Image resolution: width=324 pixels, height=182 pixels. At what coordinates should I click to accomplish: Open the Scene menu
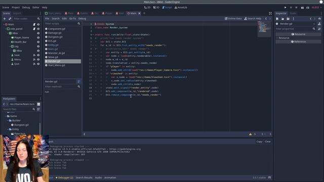[x=6, y=8]
